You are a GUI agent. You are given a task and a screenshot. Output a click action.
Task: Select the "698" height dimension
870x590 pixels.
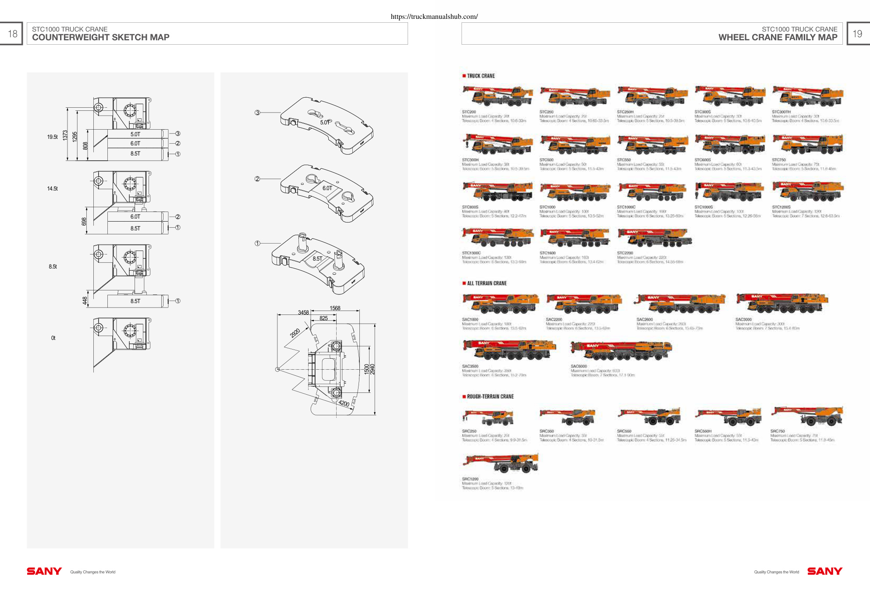84,222
